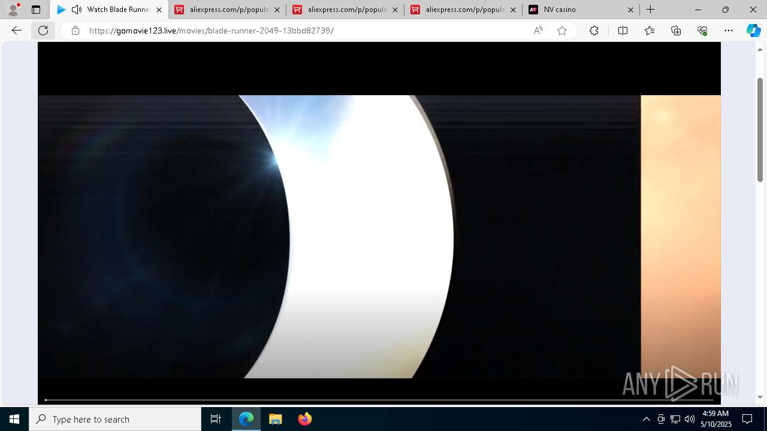Click the tray Meet Now icon
Viewport: 767px width, 431px height.
[x=661, y=419]
